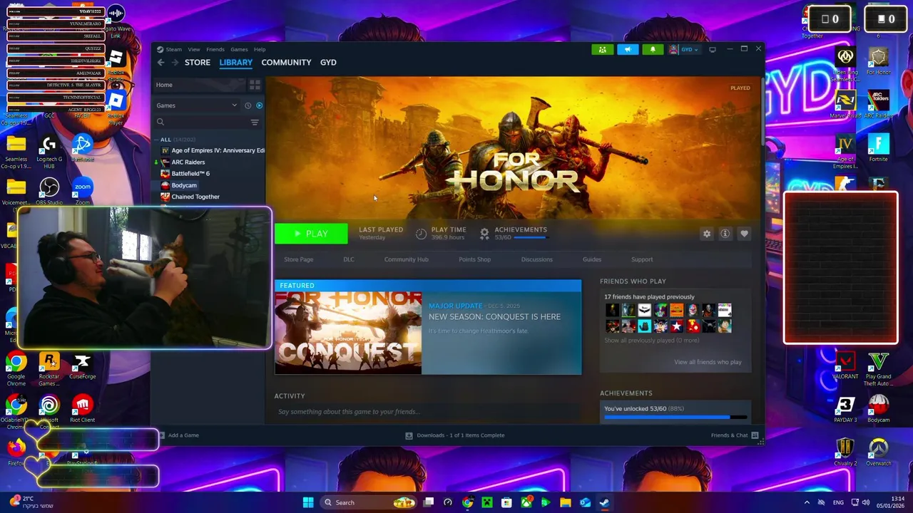
Task: Open For Honor DLC link
Action: pyautogui.click(x=349, y=259)
